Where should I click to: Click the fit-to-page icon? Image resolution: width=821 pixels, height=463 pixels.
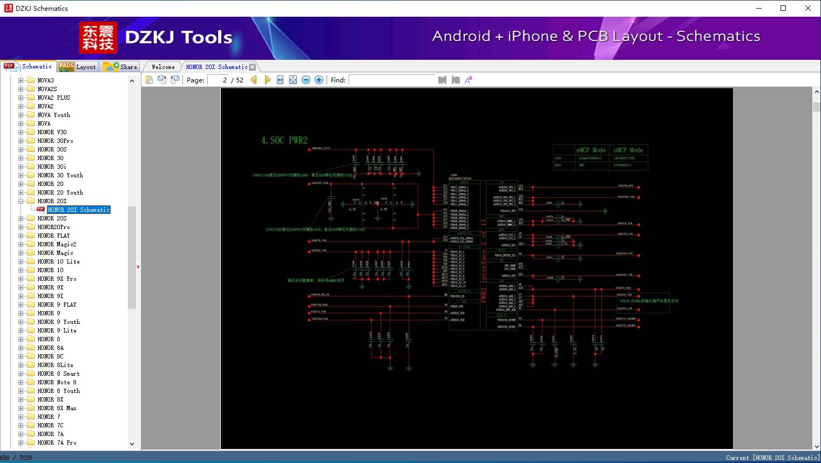293,80
